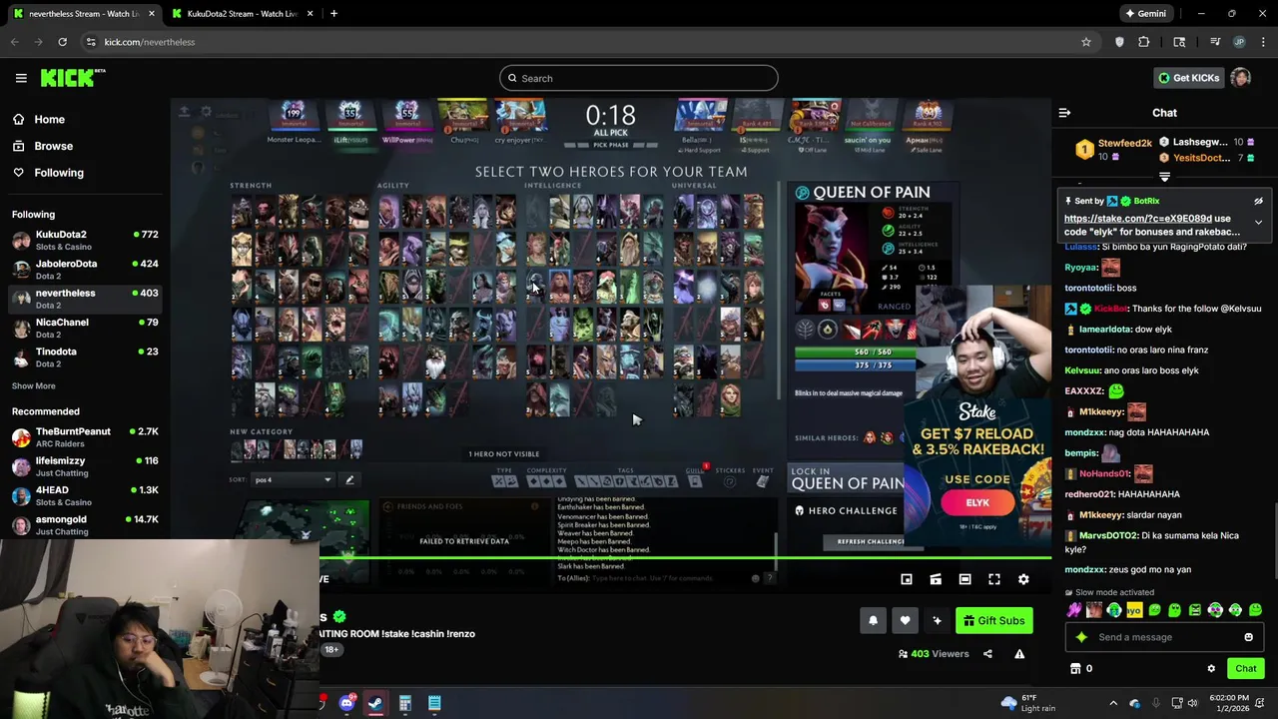The width and height of the screenshot is (1278, 719).
Task: Open Steam from the taskbar
Action: pos(375,703)
